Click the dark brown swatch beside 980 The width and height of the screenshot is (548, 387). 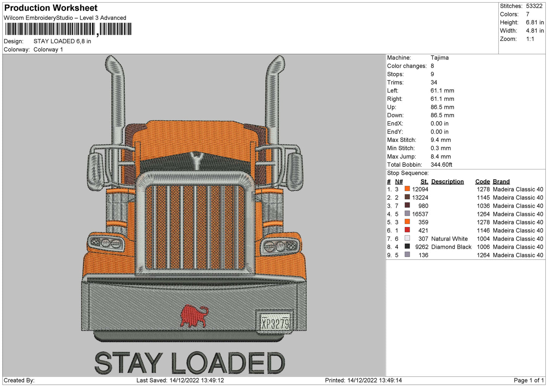click(407, 205)
